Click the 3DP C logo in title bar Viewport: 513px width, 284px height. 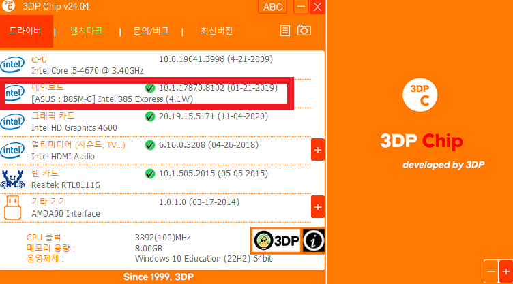[x=8, y=6]
